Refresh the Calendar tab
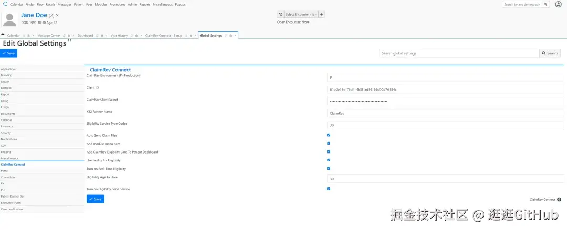The width and height of the screenshot is (567, 230). click(24, 36)
